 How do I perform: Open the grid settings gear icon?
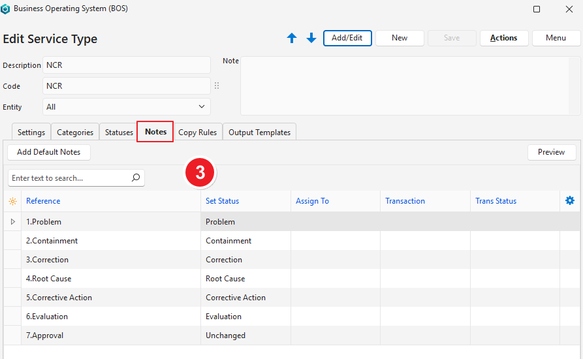tap(569, 201)
